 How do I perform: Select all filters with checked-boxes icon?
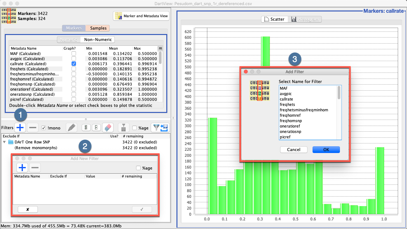pyautogui.click(x=86, y=128)
